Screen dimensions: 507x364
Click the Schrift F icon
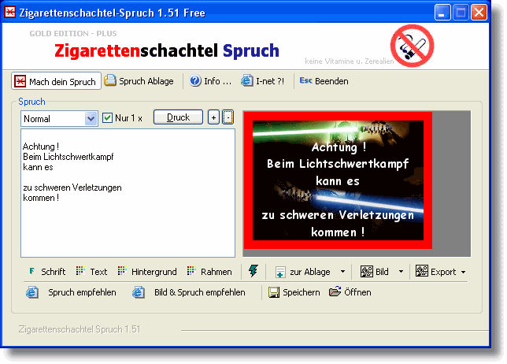tap(31, 271)
